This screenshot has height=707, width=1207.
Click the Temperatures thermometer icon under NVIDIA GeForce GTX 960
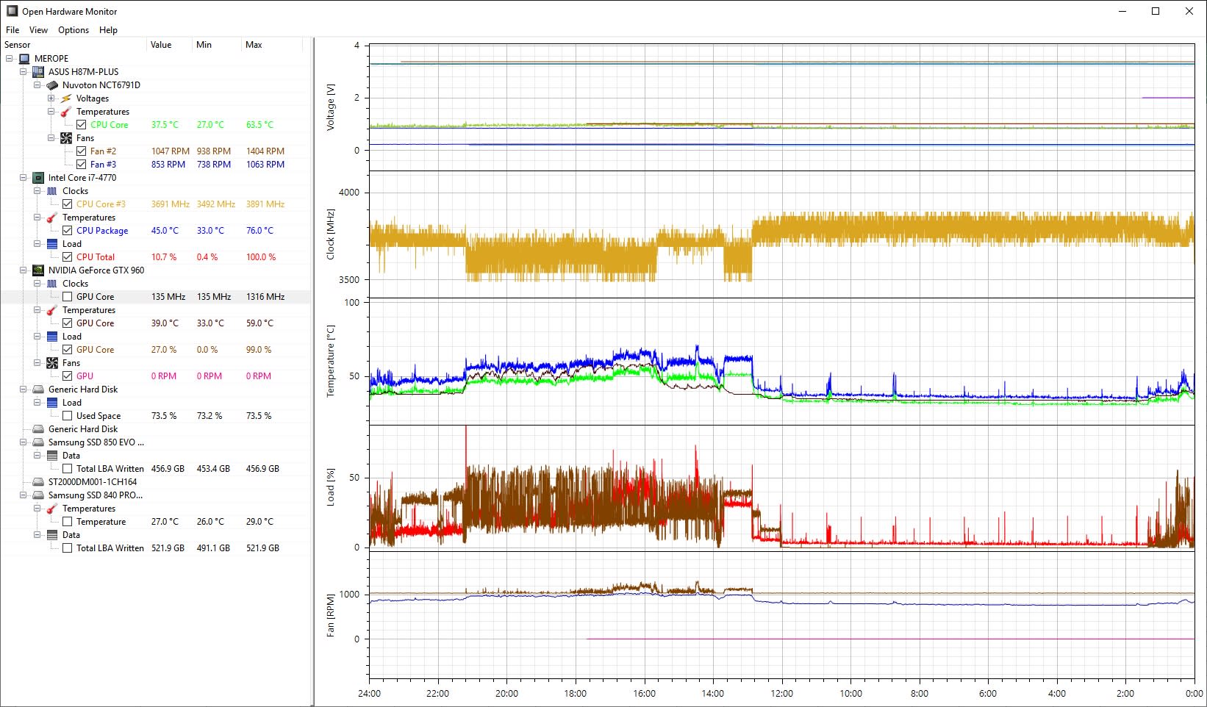tap(52, 310)
